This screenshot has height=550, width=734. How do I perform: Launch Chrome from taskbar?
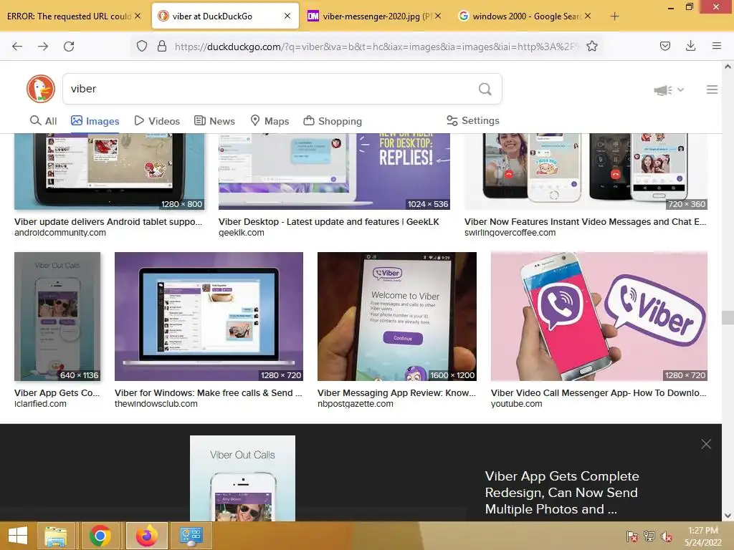click(x=100, y=536)
